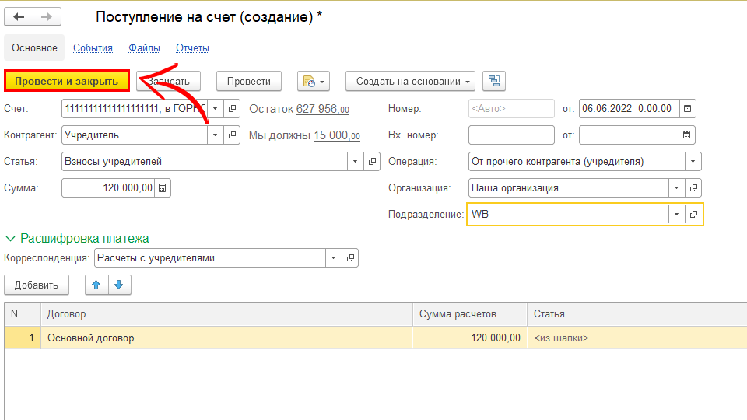Move row up with blue arrow

pyautogui.click(x=96, y=285)
